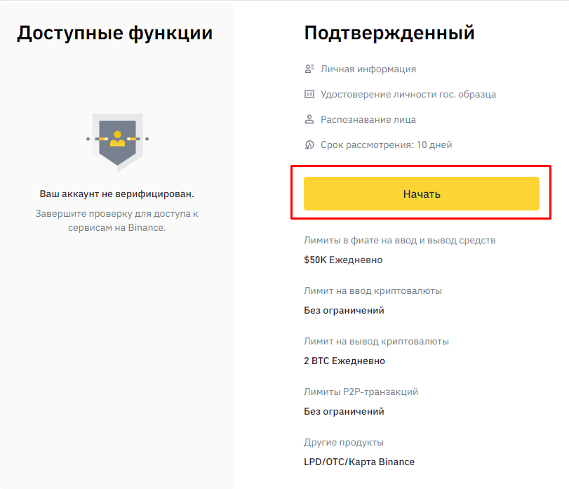Click Ваш аккаунт не верифицирован message

[117, 193]
